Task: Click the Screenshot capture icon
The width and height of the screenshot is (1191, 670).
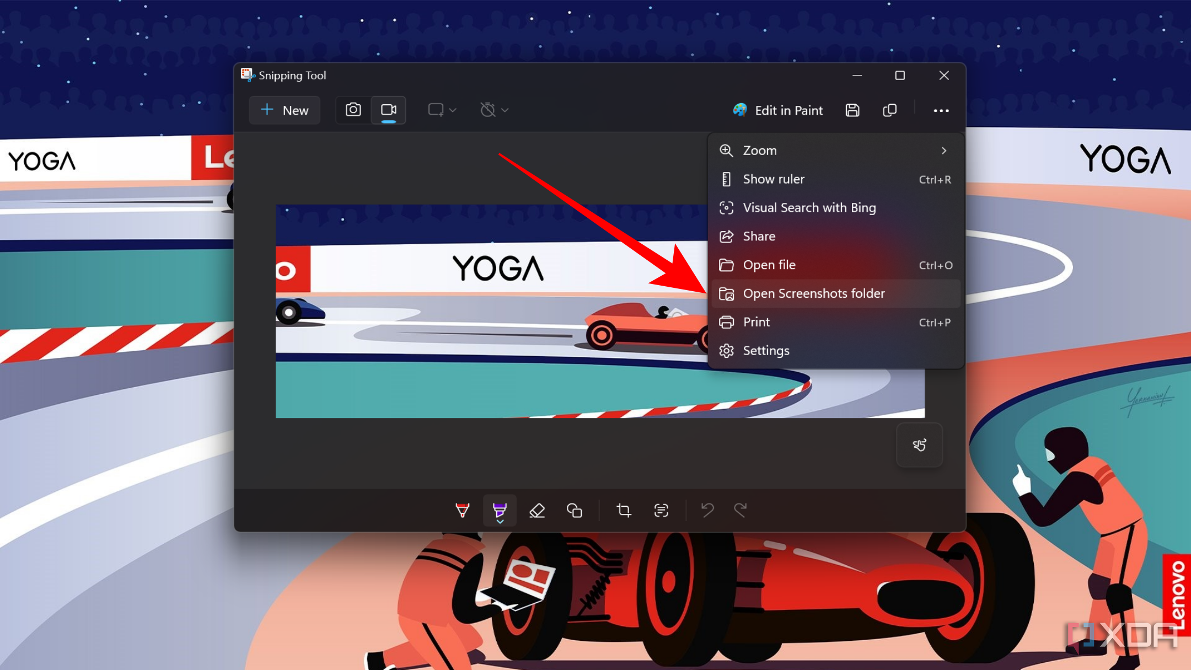Action: [352, 110]
